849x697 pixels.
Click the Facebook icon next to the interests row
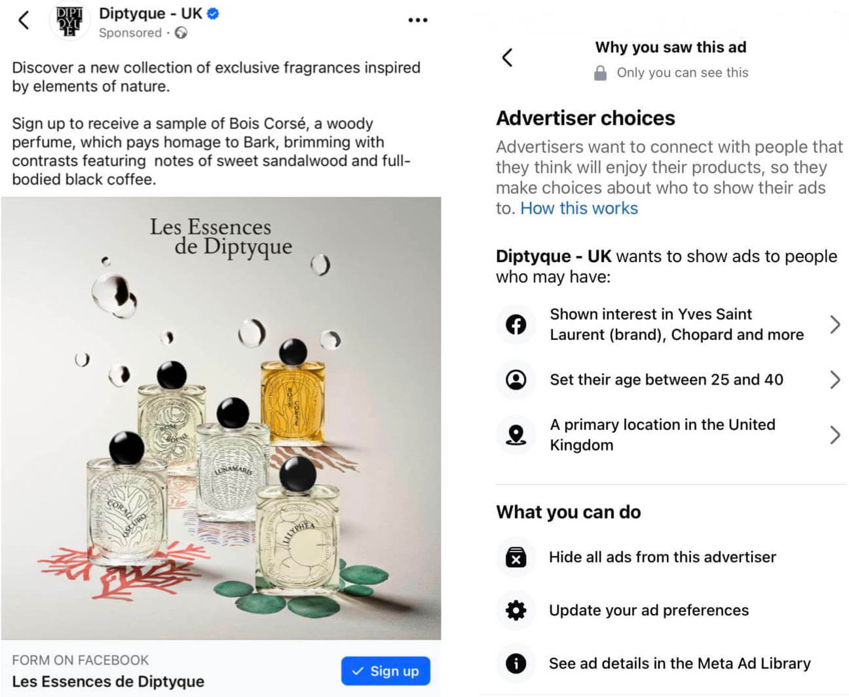coord(516,324)
